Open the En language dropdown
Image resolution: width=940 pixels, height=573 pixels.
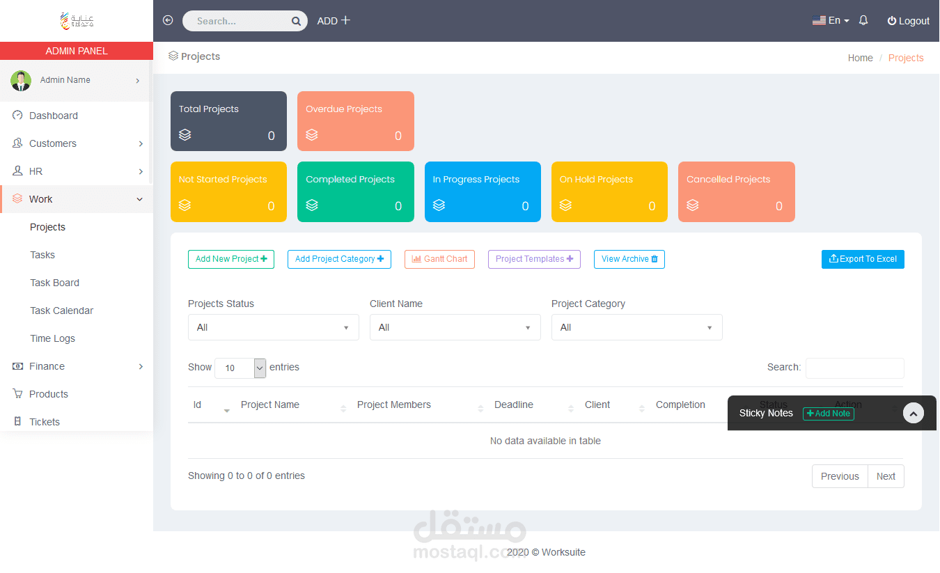point(831,21)
